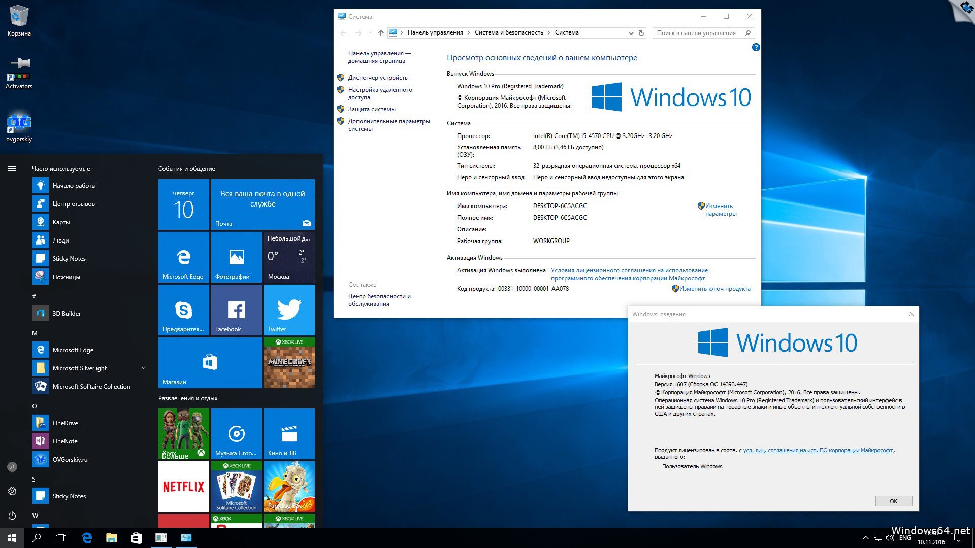Click the search field in control panel
Screen dimensions: 975x548
703,33
